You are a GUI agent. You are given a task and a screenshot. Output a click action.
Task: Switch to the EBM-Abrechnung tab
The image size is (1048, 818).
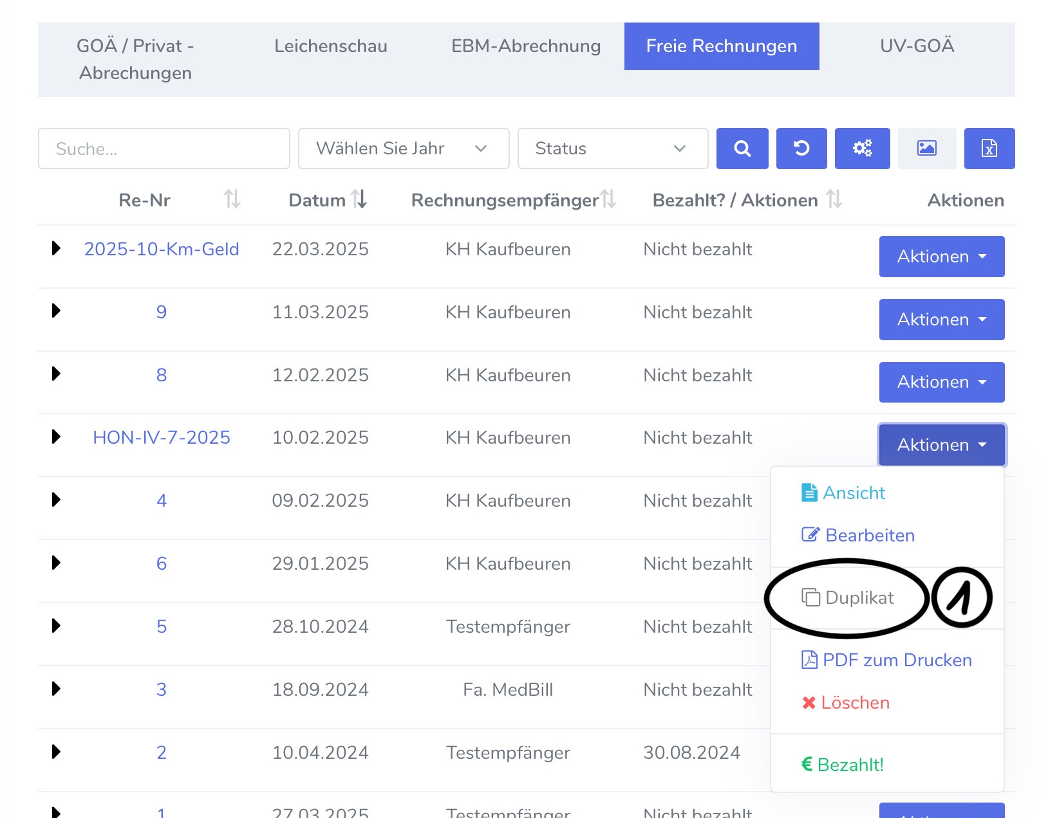(x=525, y=46)
